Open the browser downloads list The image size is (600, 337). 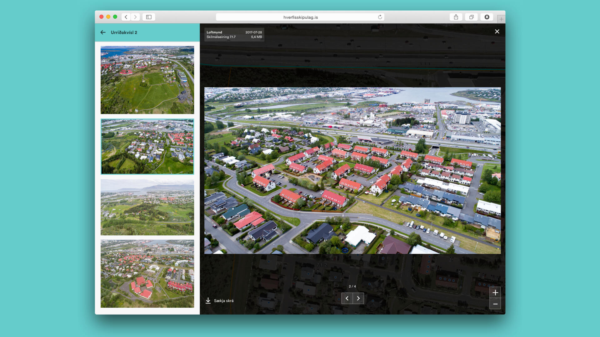coord(487,17)
